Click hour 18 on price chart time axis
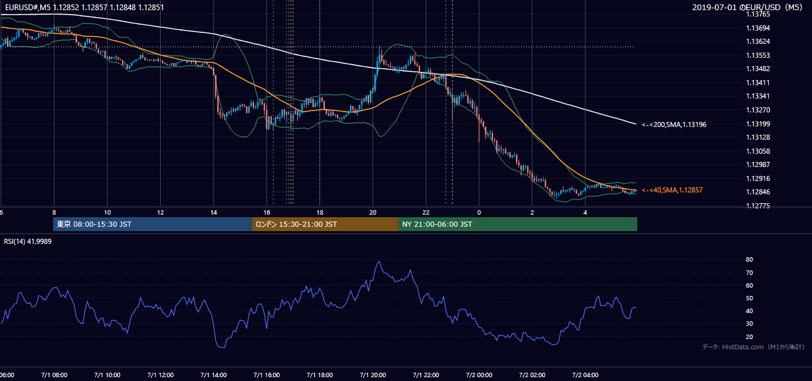The height and width of the screenshot is (381, 812). tap(320, 212)
